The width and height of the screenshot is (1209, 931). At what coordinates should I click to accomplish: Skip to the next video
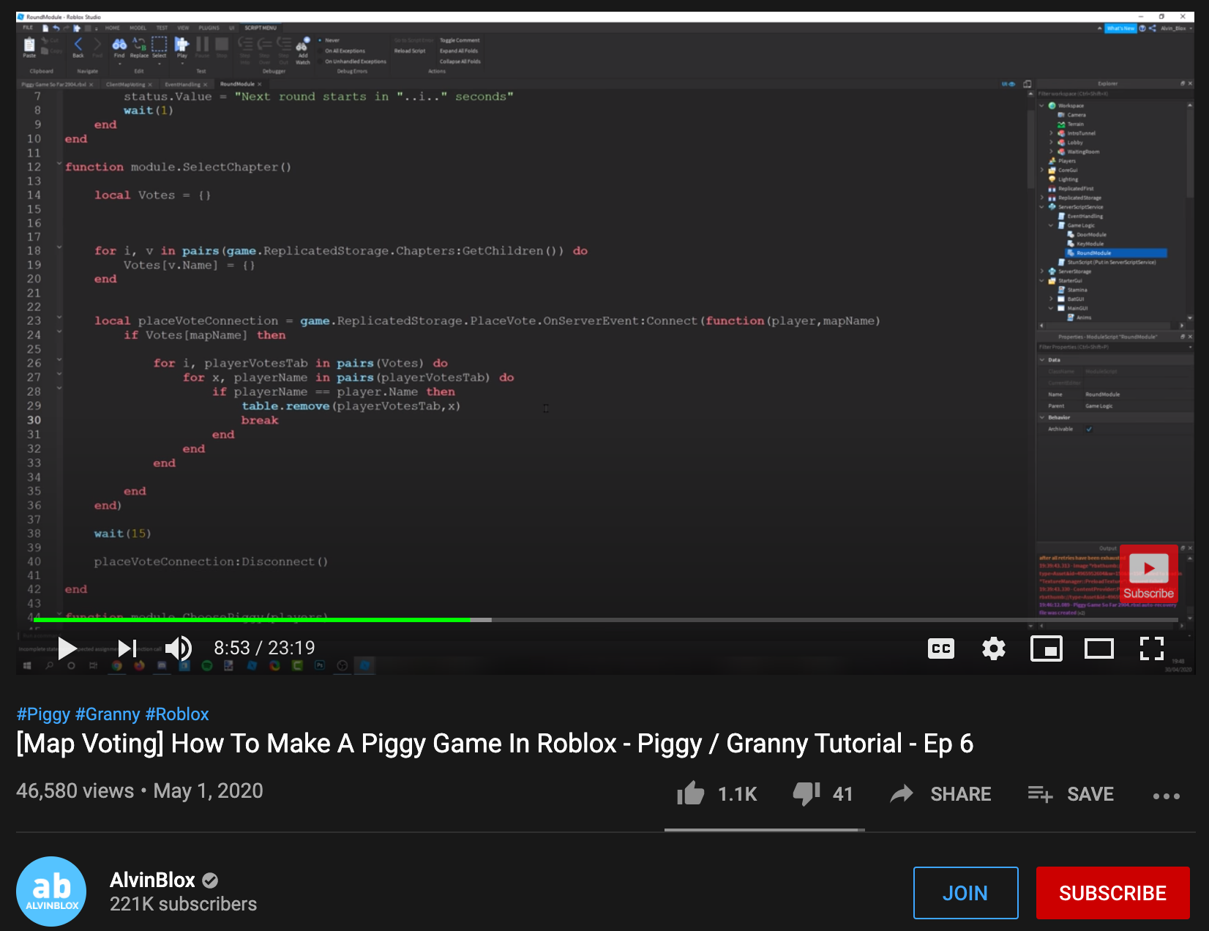pyautogui.click(x=127, y=648)
